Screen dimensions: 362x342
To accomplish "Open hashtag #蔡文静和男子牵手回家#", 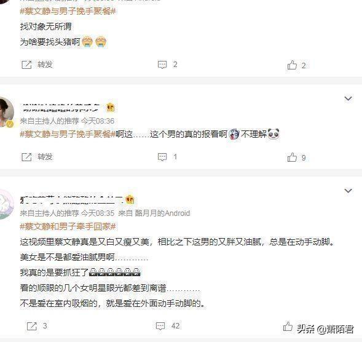I will [68, 226].
